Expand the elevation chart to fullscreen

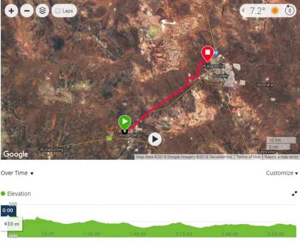[x=294, y=194]
